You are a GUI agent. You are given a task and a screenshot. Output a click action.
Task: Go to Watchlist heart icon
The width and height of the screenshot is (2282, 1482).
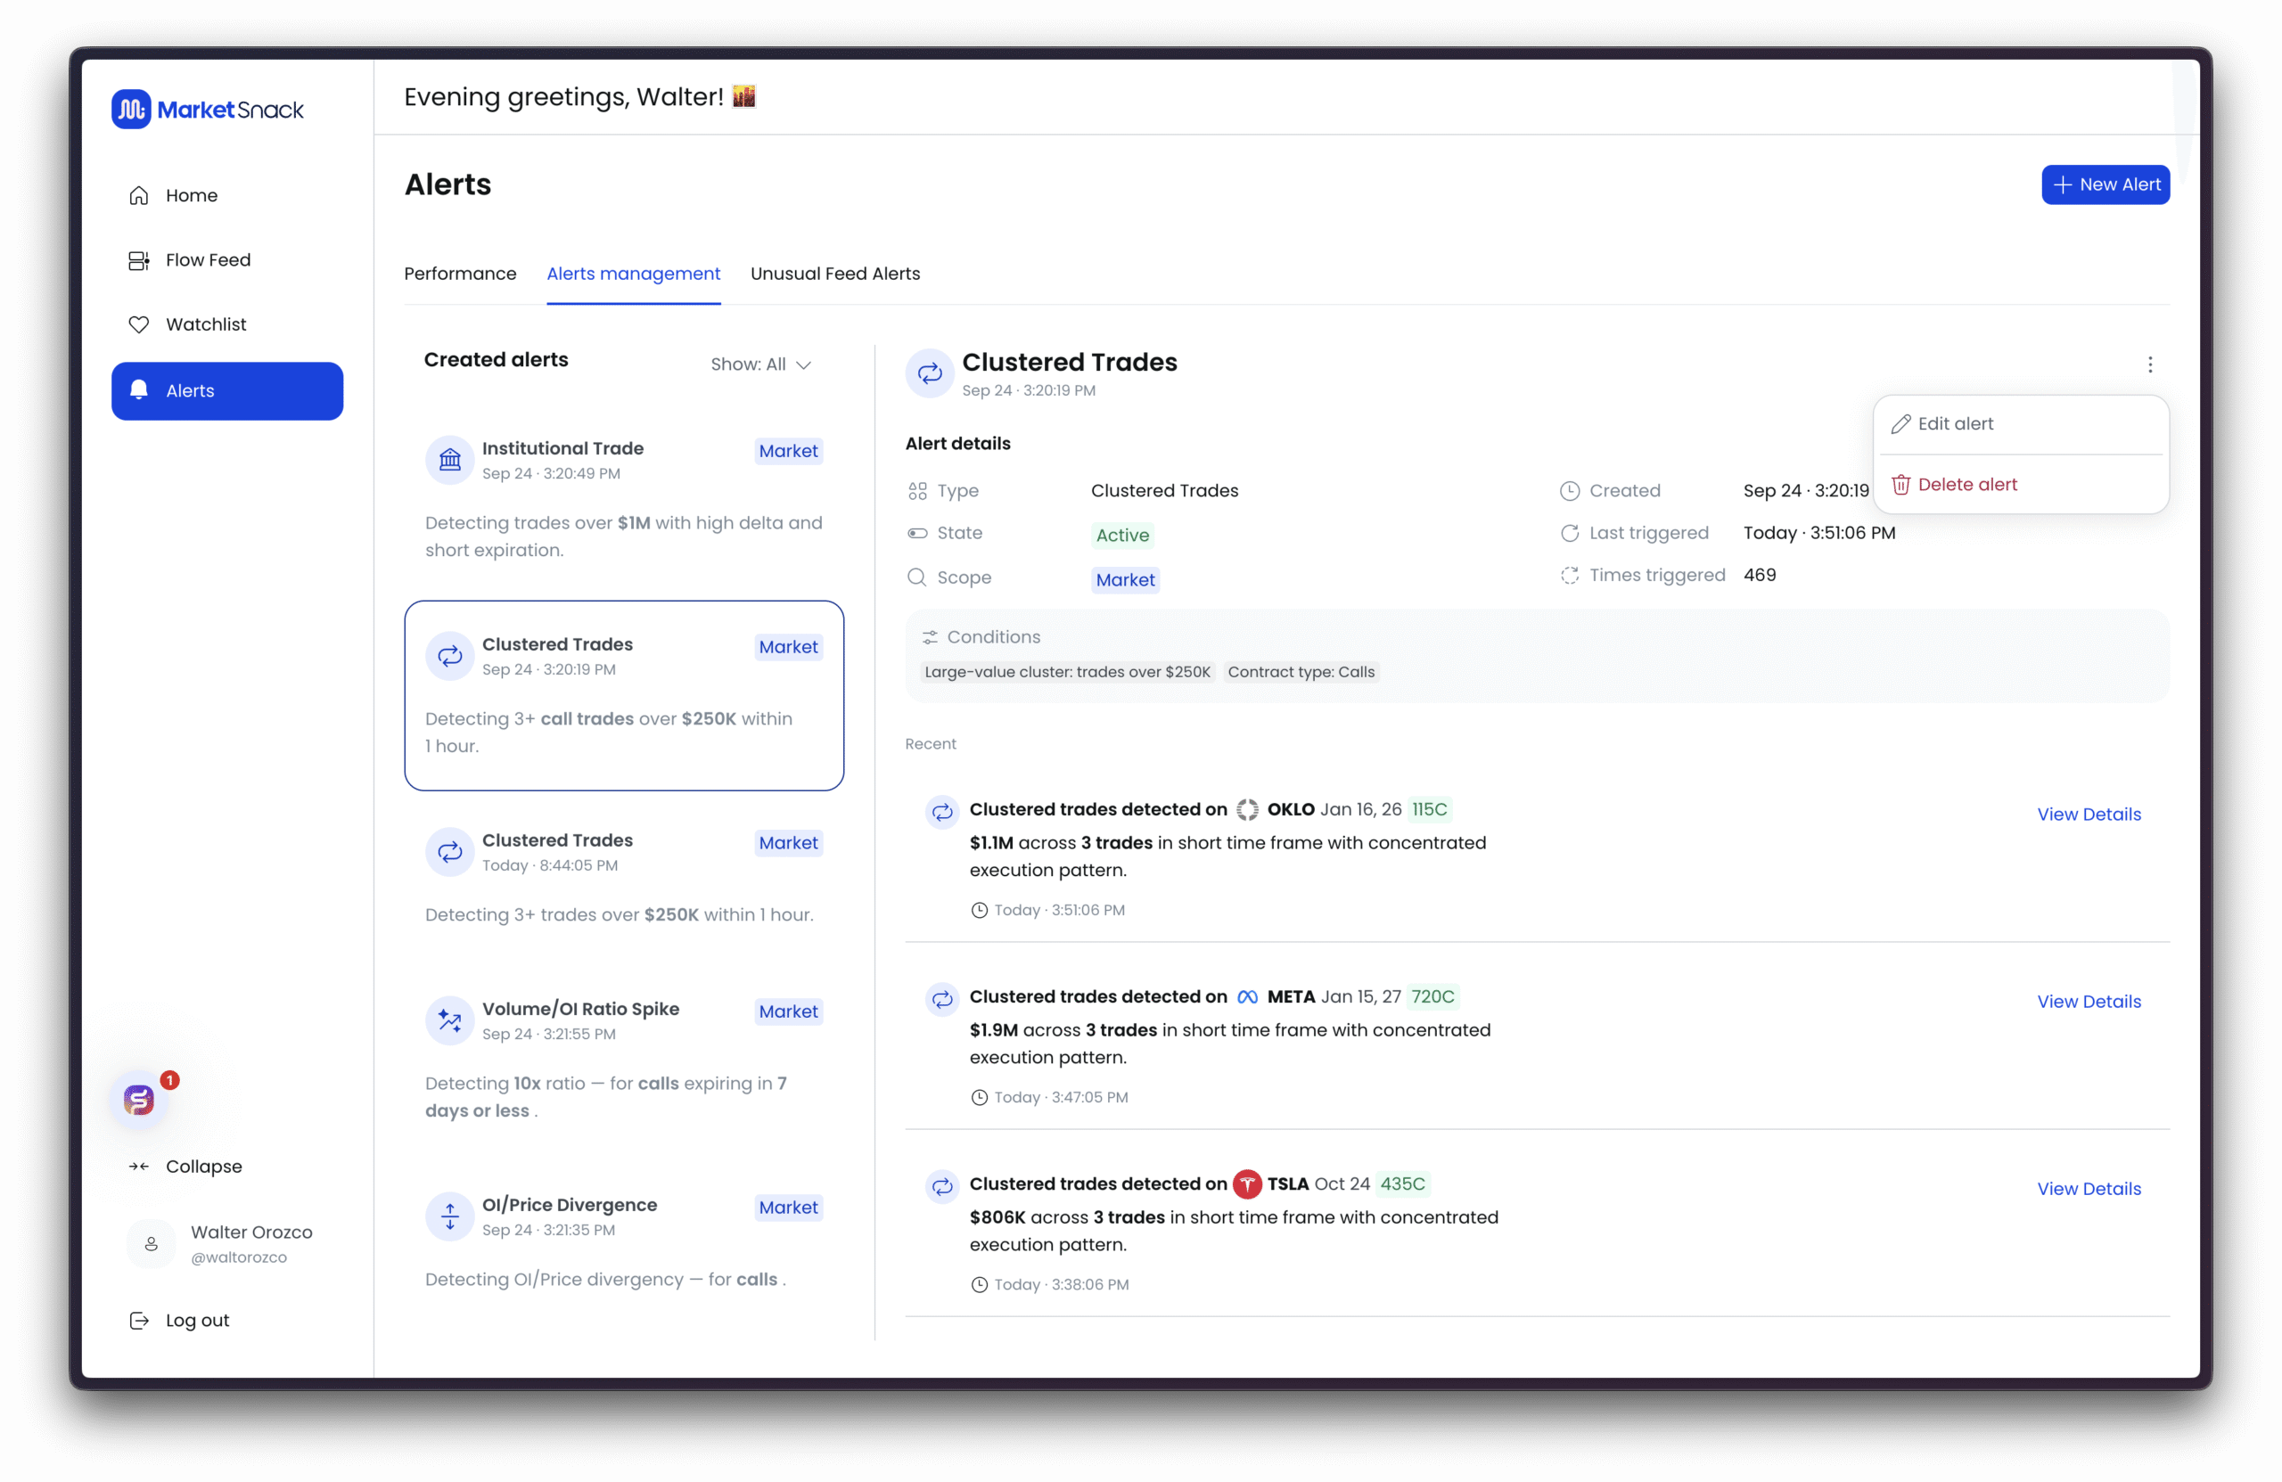coord(139,325)
